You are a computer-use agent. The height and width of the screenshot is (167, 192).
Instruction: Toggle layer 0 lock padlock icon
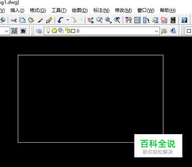point(68,31)
